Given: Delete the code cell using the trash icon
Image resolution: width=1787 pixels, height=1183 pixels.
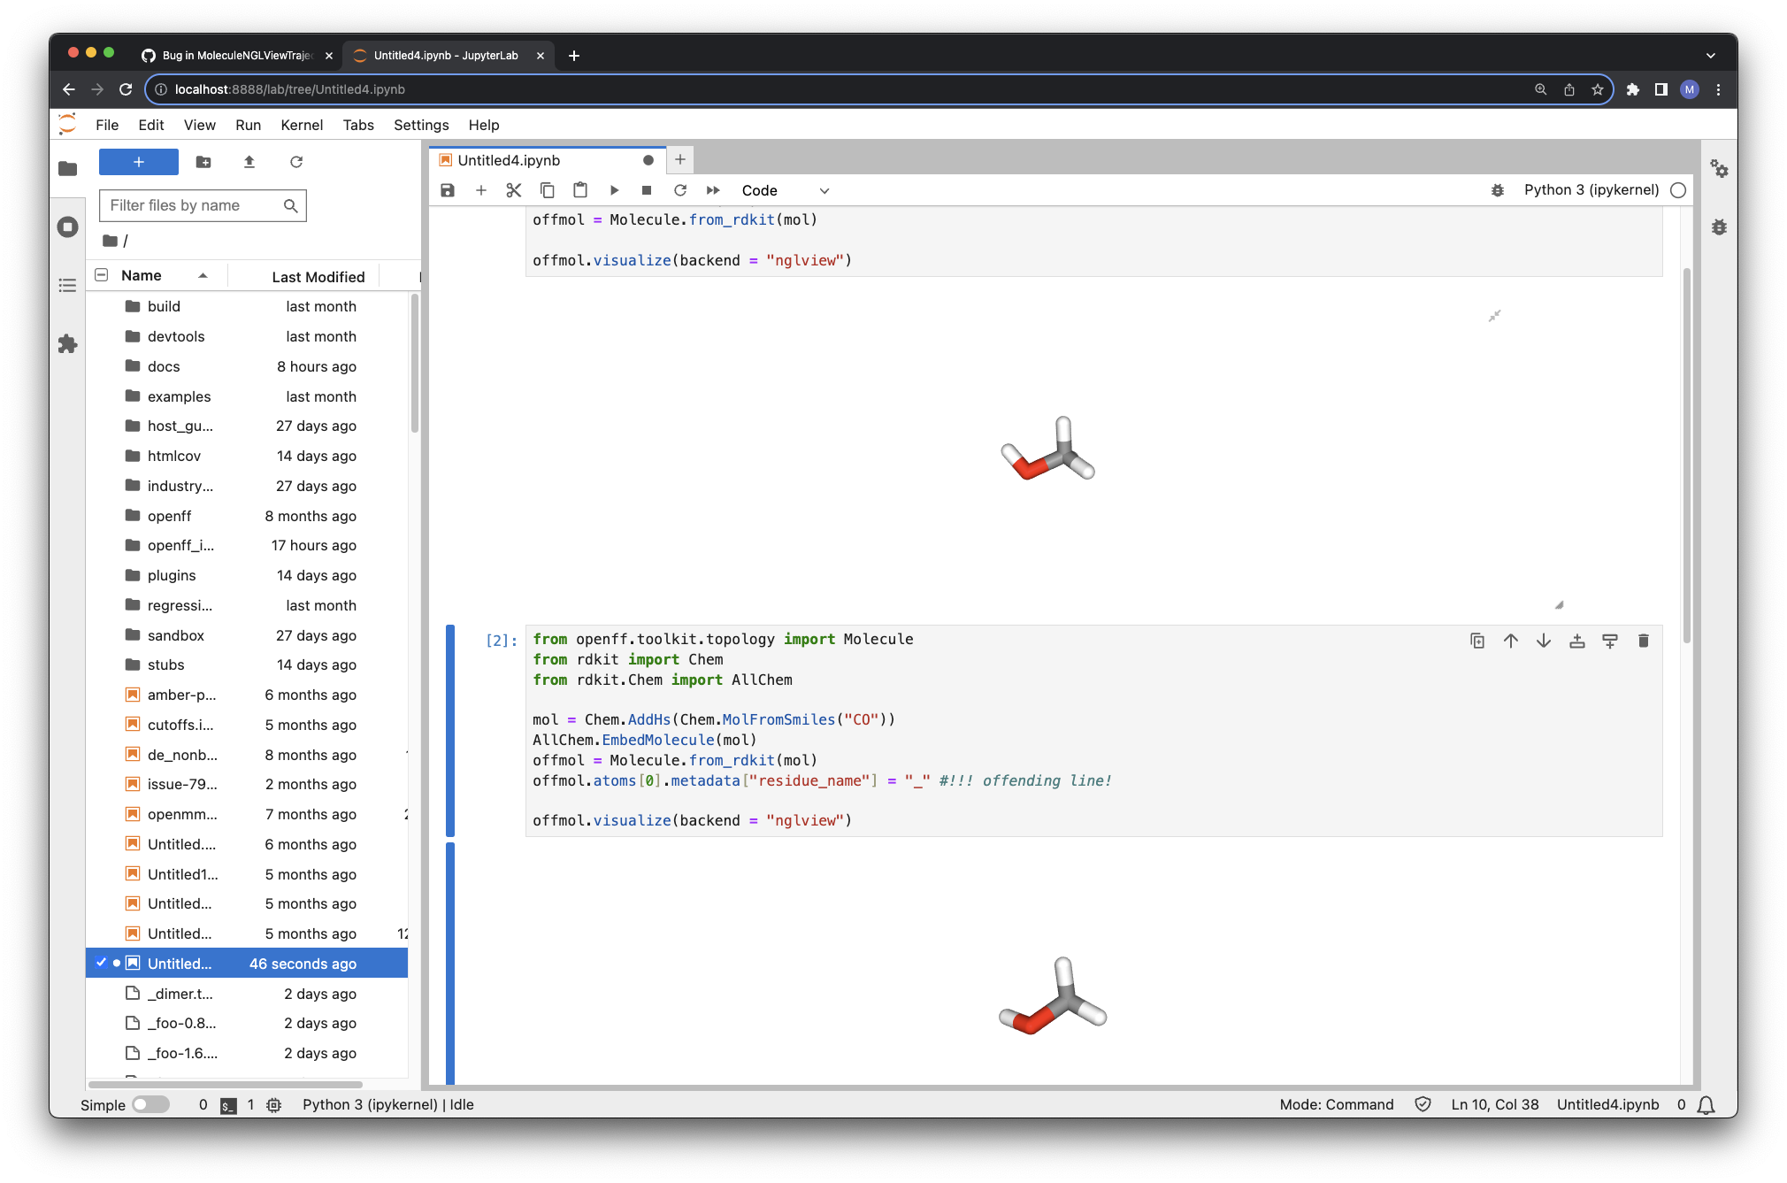Looking at the screenshot, I should coord(1643,641).
